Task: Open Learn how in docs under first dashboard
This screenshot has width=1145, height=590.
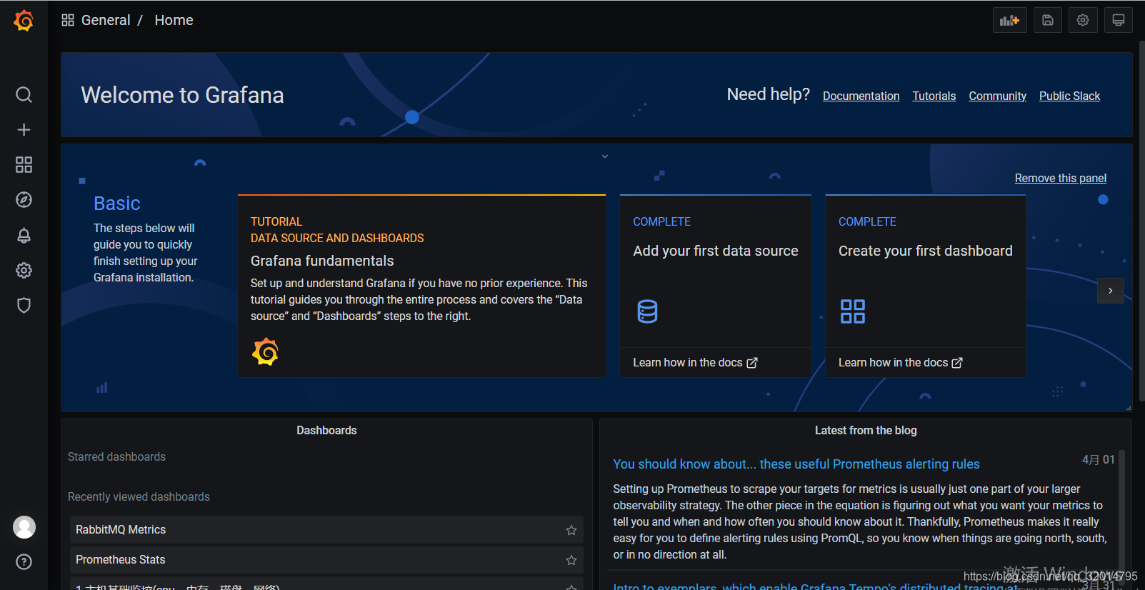Action: [900, 362]
